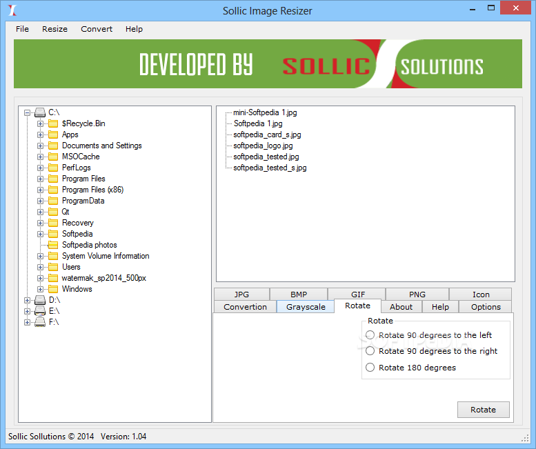Expand the Program Files folder node
Viewport: 536px width, 449px height.
pos(40,179)
